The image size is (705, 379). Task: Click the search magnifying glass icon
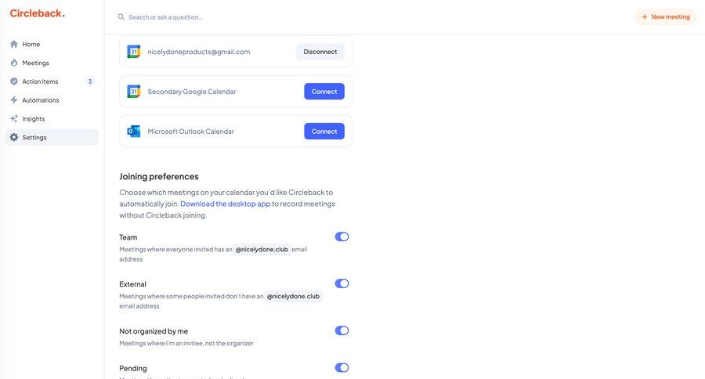(x=121, y=16)
